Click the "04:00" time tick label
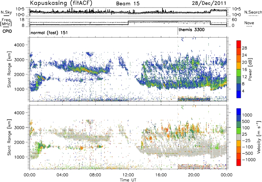The height and width of the screenshot is (182, 262). tap(63, 175)
